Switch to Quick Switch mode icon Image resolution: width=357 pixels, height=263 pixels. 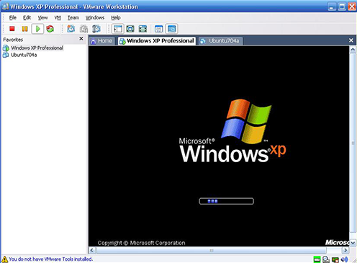pos(130,29)
